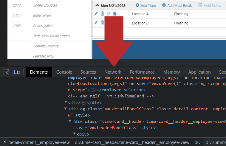Click the Location A cell
The width and height of the screenshot is (226, 146).
coord(140,14)
